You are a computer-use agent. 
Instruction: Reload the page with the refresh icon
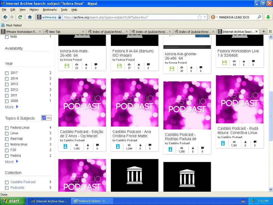20,17
